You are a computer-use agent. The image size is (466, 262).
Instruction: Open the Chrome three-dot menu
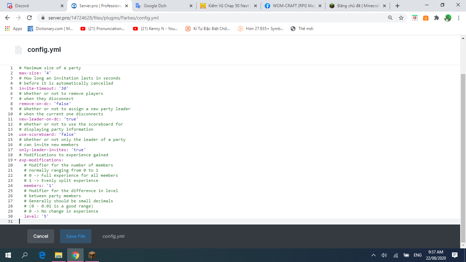pyautogui.click(x=458, y=18)
